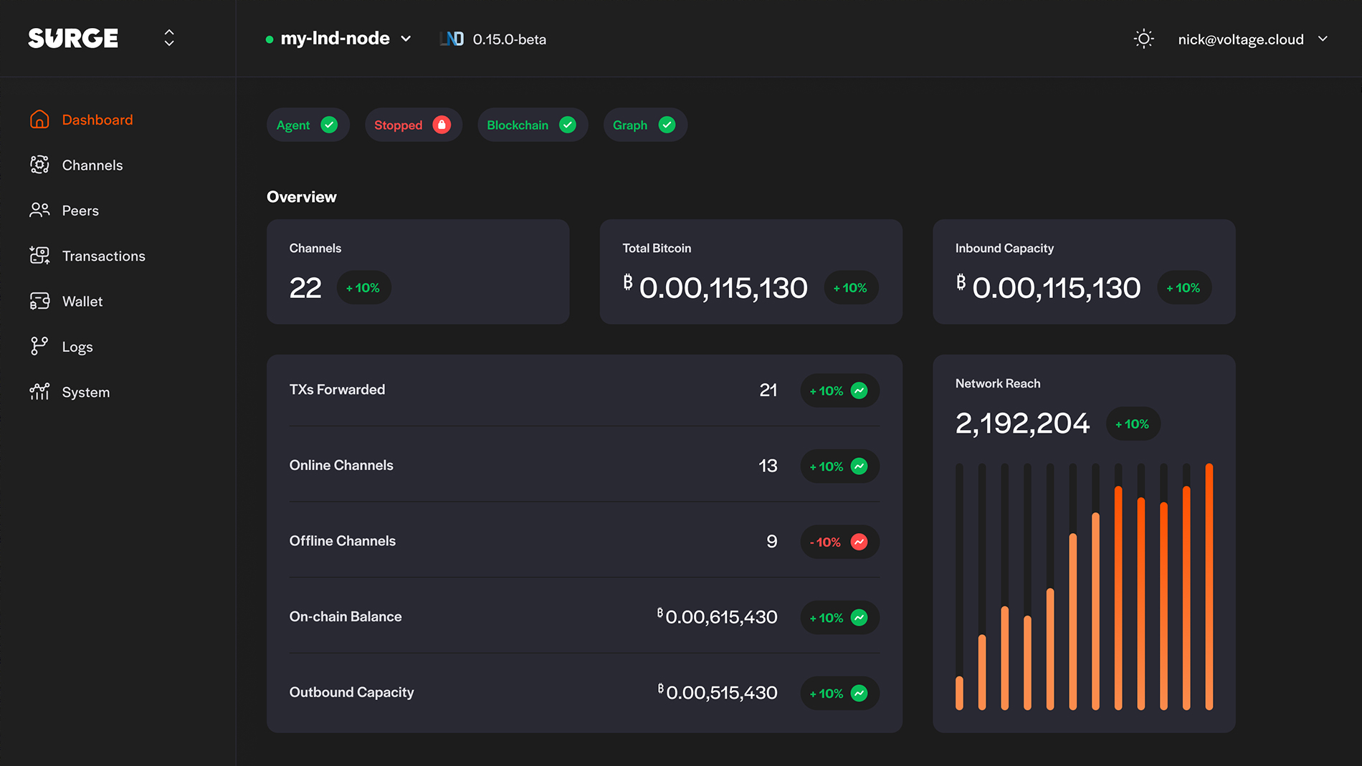Click the Offline Channels -10% badge
Viewport: 1362px width, 766px height.
click(839, 542)
